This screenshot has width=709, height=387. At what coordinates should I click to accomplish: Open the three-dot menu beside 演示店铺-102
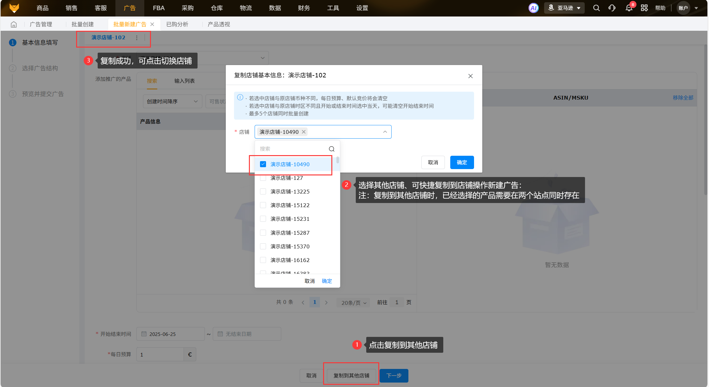(x=137, y=38)
